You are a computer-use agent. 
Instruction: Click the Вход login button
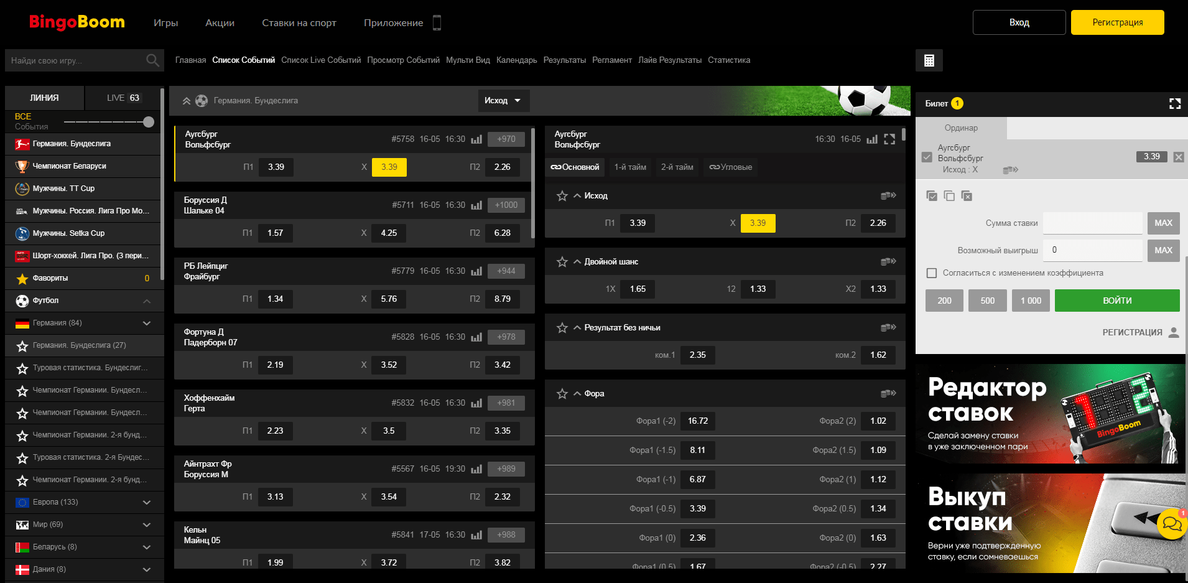[1019, 22]
